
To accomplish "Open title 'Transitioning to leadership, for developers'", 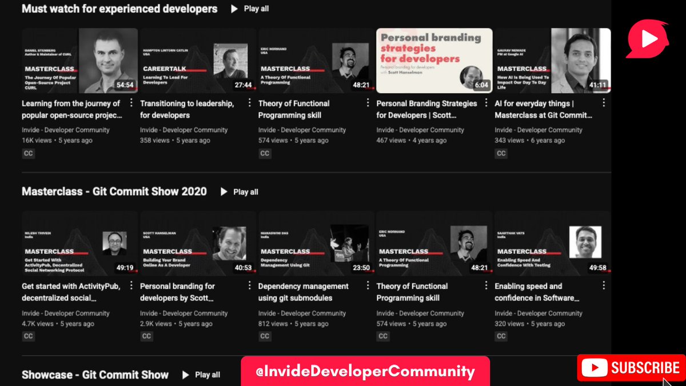I will pos(187,109).
